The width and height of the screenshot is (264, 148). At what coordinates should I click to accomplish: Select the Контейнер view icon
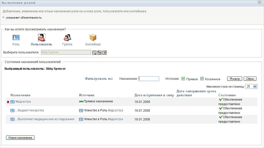(x=93, y=38)
